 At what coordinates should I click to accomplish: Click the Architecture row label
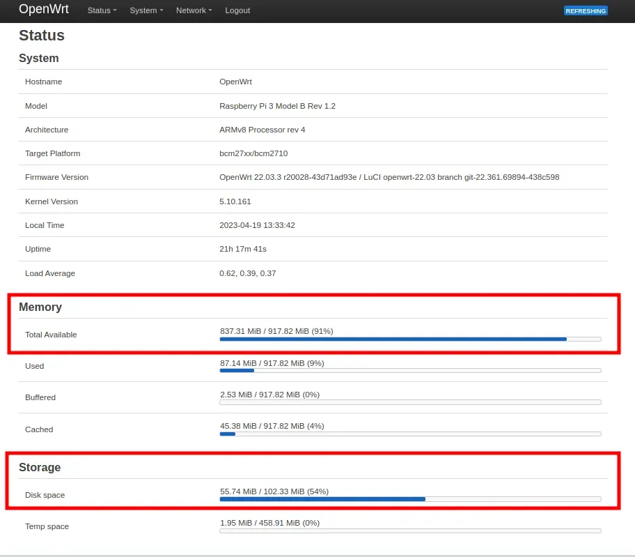pyautogui.click(x=47, y=130)
